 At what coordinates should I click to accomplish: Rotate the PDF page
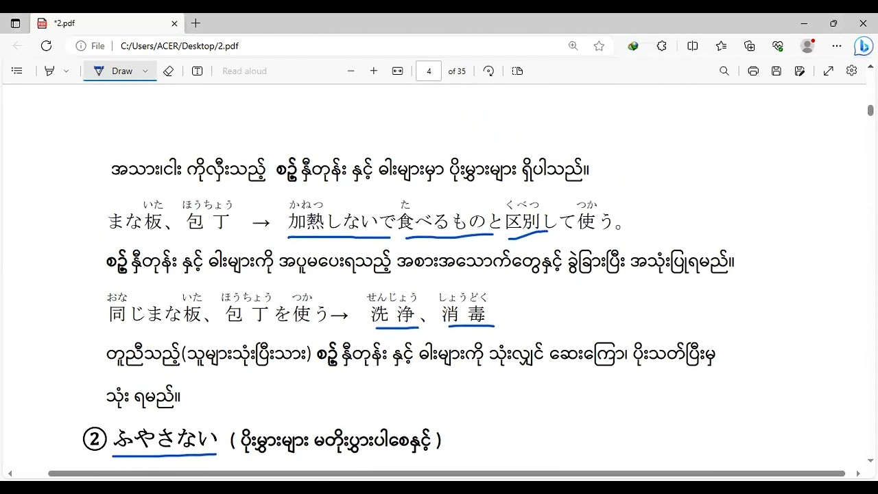(488, 71)
